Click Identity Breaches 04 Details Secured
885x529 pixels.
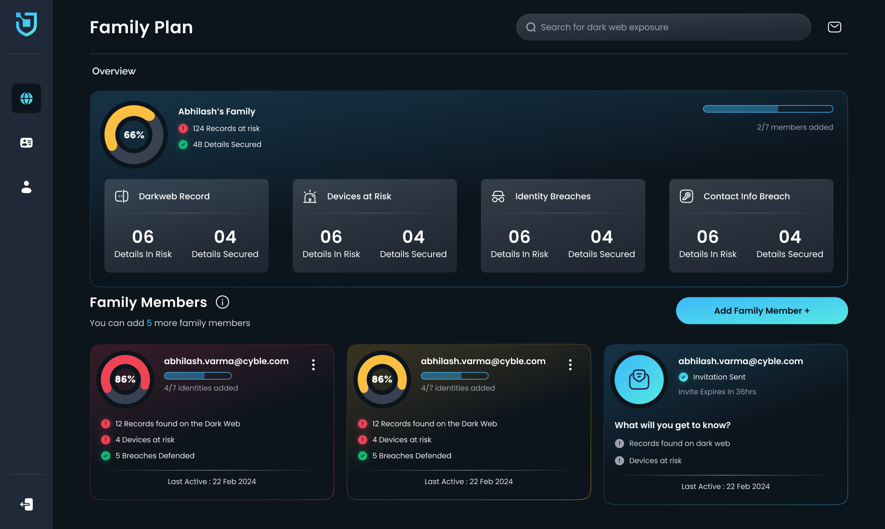point(601,244)
